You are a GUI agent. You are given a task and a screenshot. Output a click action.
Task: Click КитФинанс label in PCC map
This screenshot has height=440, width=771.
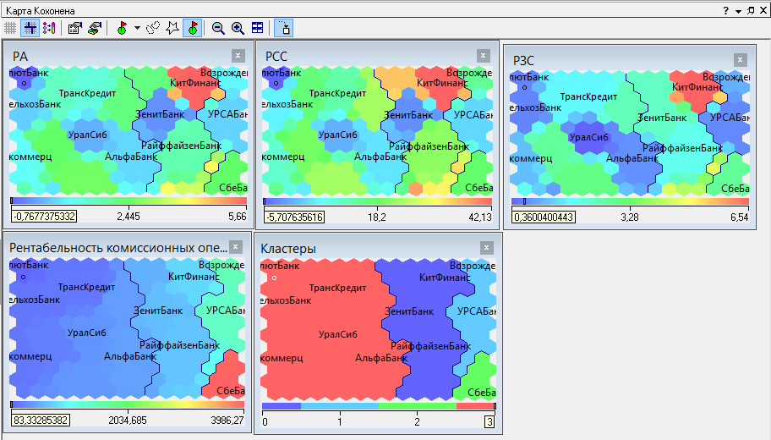tap(442, 83)
